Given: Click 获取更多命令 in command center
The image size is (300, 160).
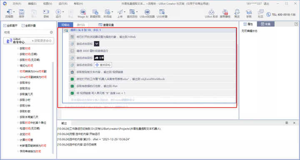Looking at the screenshot, I should point(42,40).
